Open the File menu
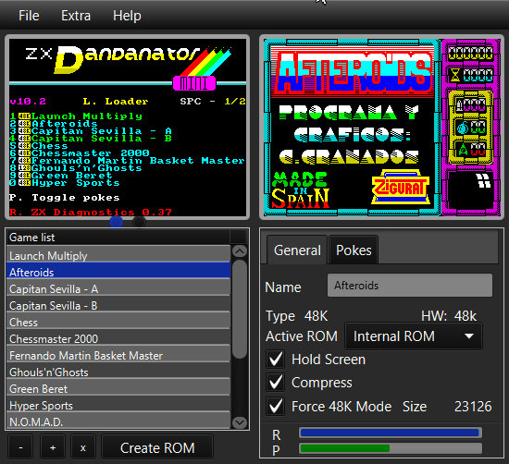509x464 pixels. pos(29,16)
